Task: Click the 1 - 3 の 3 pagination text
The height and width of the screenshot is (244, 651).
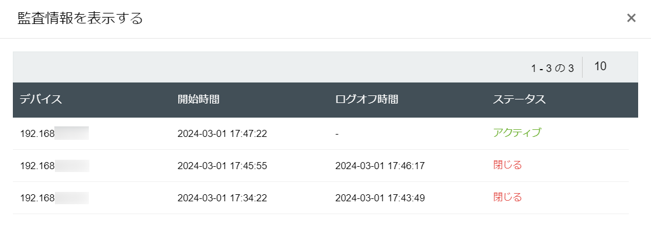Action: 552,68
